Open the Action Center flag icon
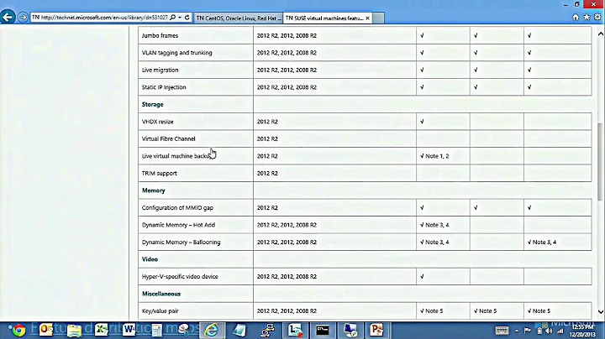Viewport: 605px width, 339px height. click(528, 331)
